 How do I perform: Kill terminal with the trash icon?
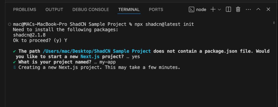pyautogui.click(x=238, y=10)
